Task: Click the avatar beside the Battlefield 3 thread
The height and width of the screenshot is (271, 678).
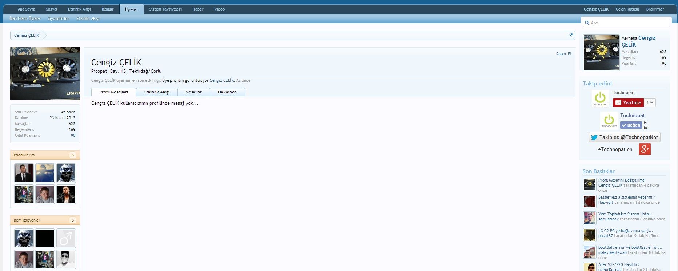Action: tap(590, 202)
